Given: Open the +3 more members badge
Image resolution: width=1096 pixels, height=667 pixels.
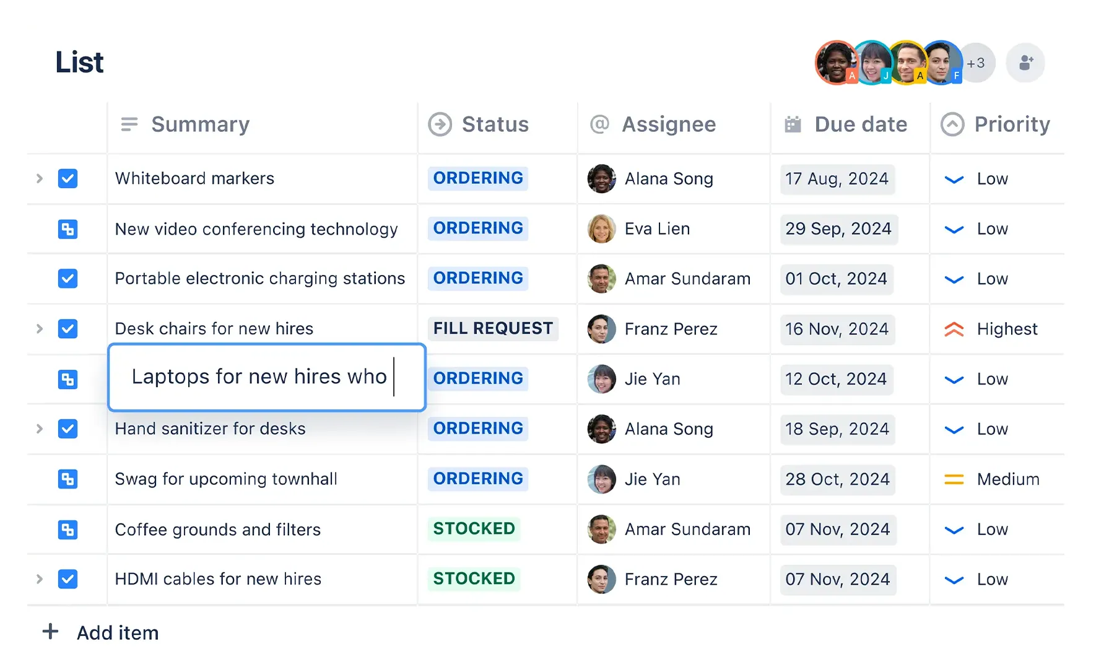Looking at the screenshot, I should pos(976,63).
